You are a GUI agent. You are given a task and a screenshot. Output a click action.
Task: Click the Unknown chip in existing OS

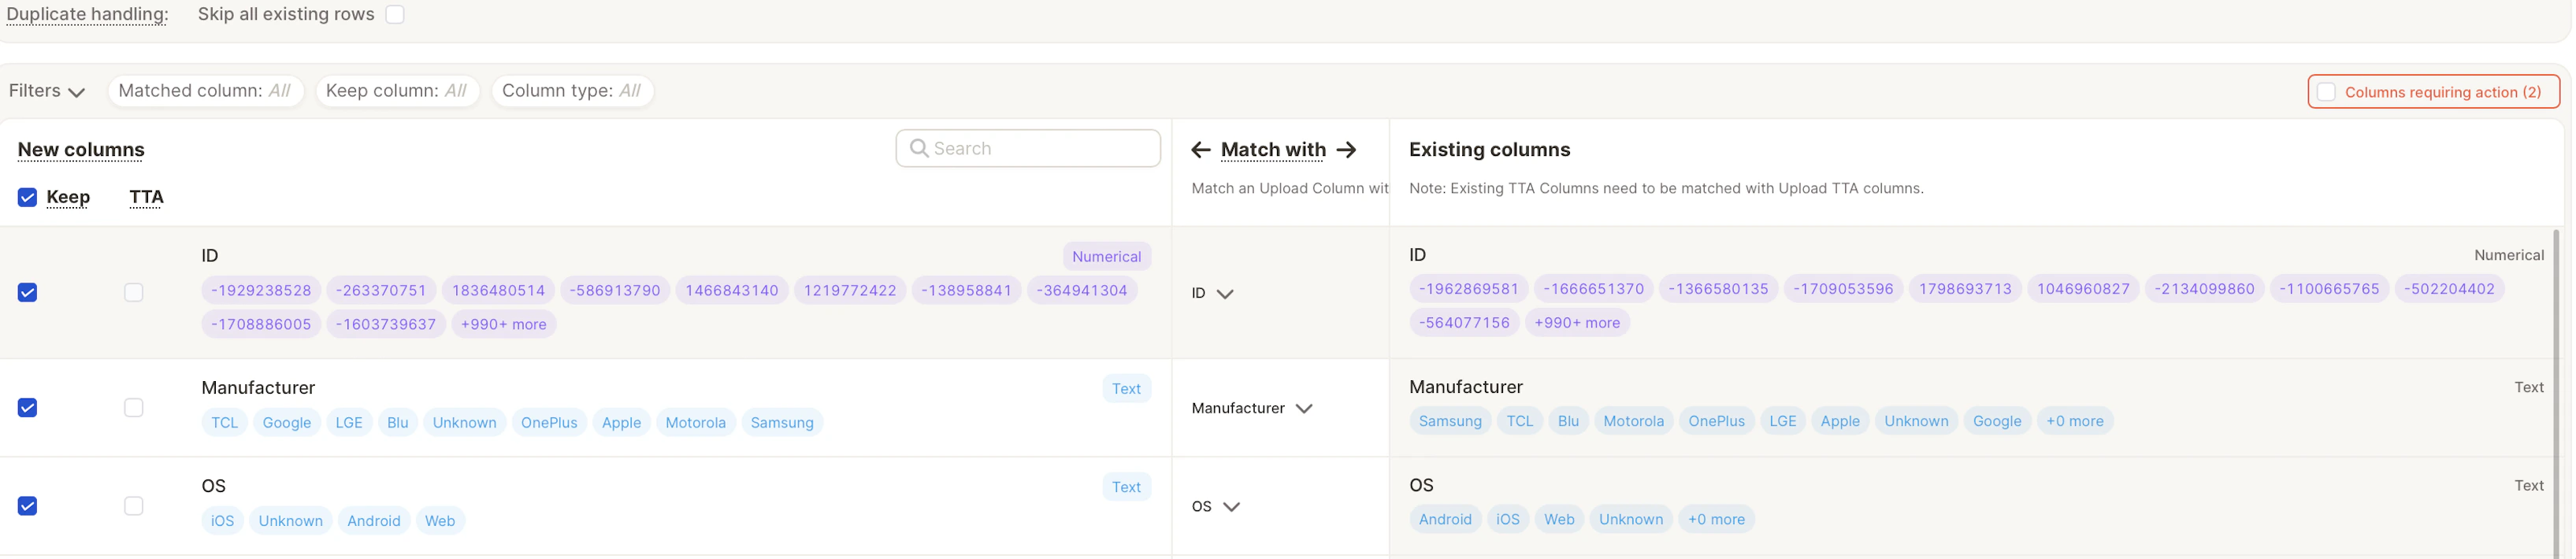[x=1631, y=519]
